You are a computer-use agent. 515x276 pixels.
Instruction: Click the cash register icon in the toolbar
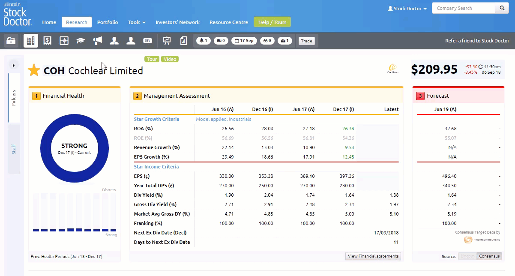tap(11, 41)
